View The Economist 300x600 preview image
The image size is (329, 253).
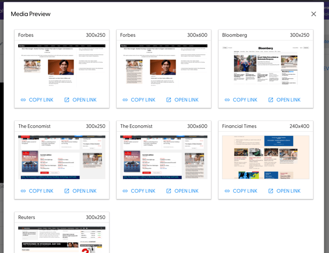[164, 157]
